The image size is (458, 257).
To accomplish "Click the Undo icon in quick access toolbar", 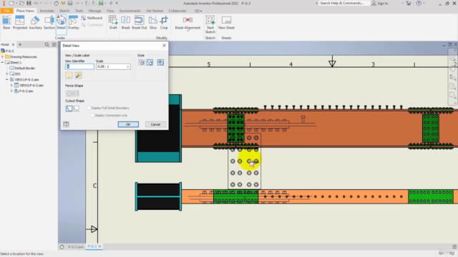I will 36,3.
